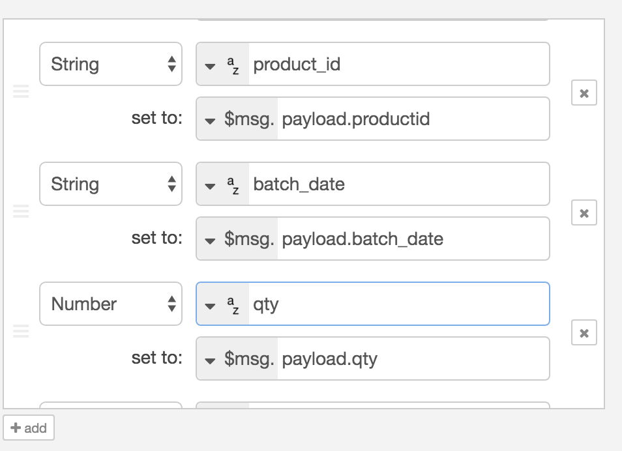Click into the payload.qty value field

pos(413,358)
